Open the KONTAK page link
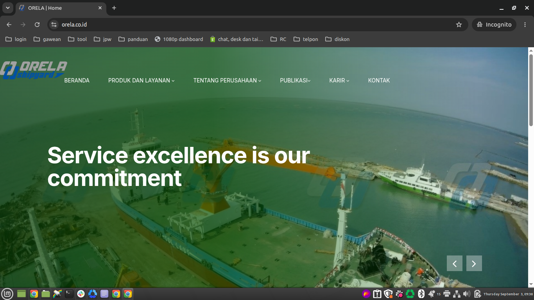 379,80
